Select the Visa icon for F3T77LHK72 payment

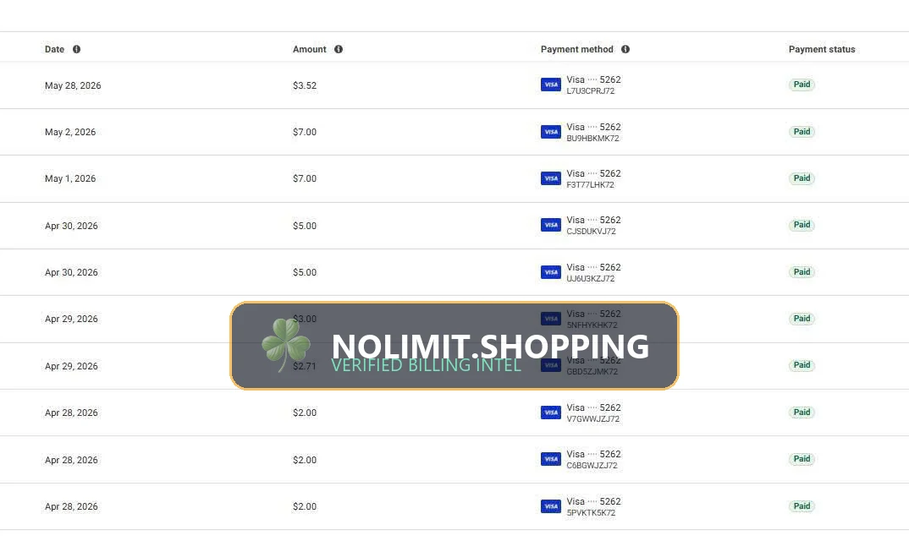click(x=551, y=178)
